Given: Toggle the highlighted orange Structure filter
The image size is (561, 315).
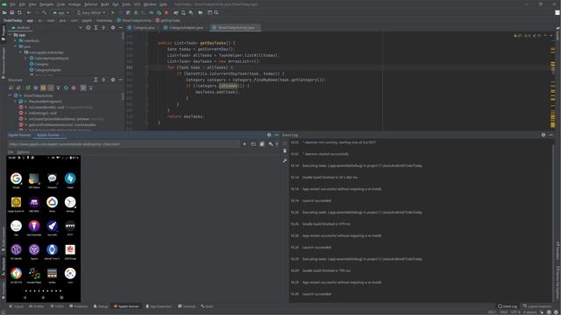Looking at the screenshot, I should [43, 87].
